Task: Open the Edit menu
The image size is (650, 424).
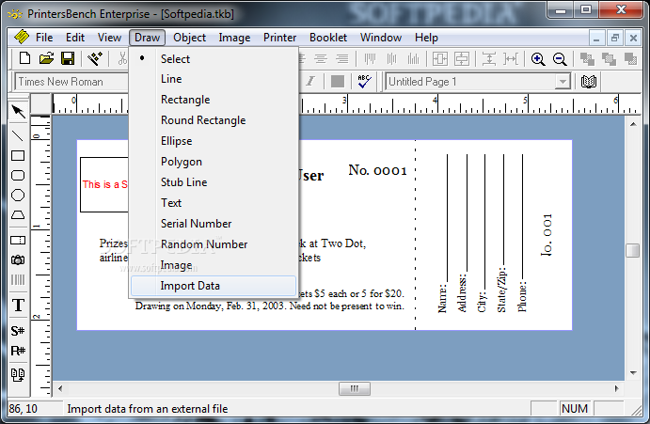Action: tap(75, 38)
